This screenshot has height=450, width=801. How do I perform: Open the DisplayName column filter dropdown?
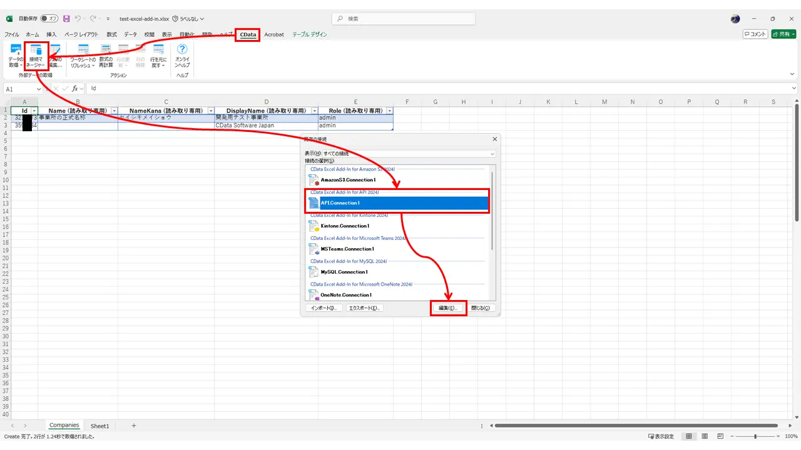pyautogui.click(x=315, y=111)
